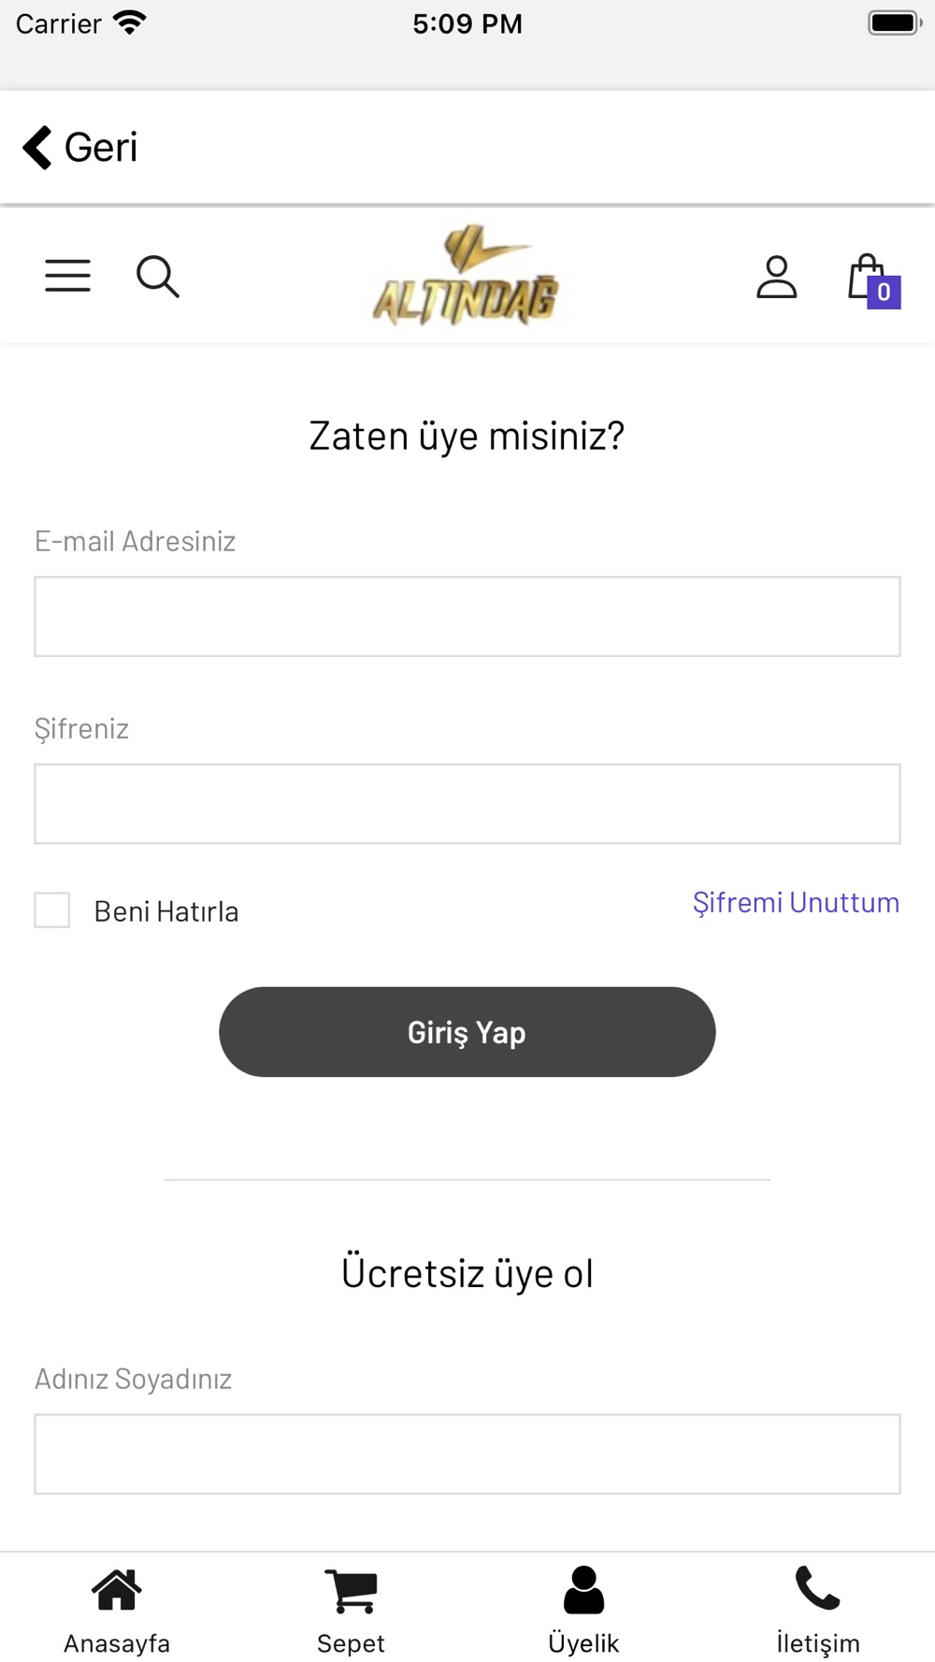Click the Şifremi Unuttum link

click(x=796, y=903)
